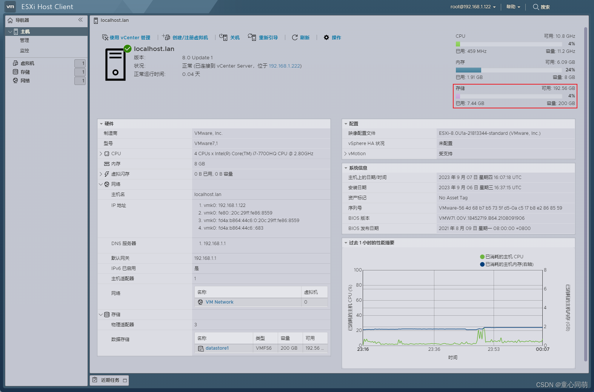Click the host icon next to 主机
This screenshot has width=594, height=392.
(16, 32)
